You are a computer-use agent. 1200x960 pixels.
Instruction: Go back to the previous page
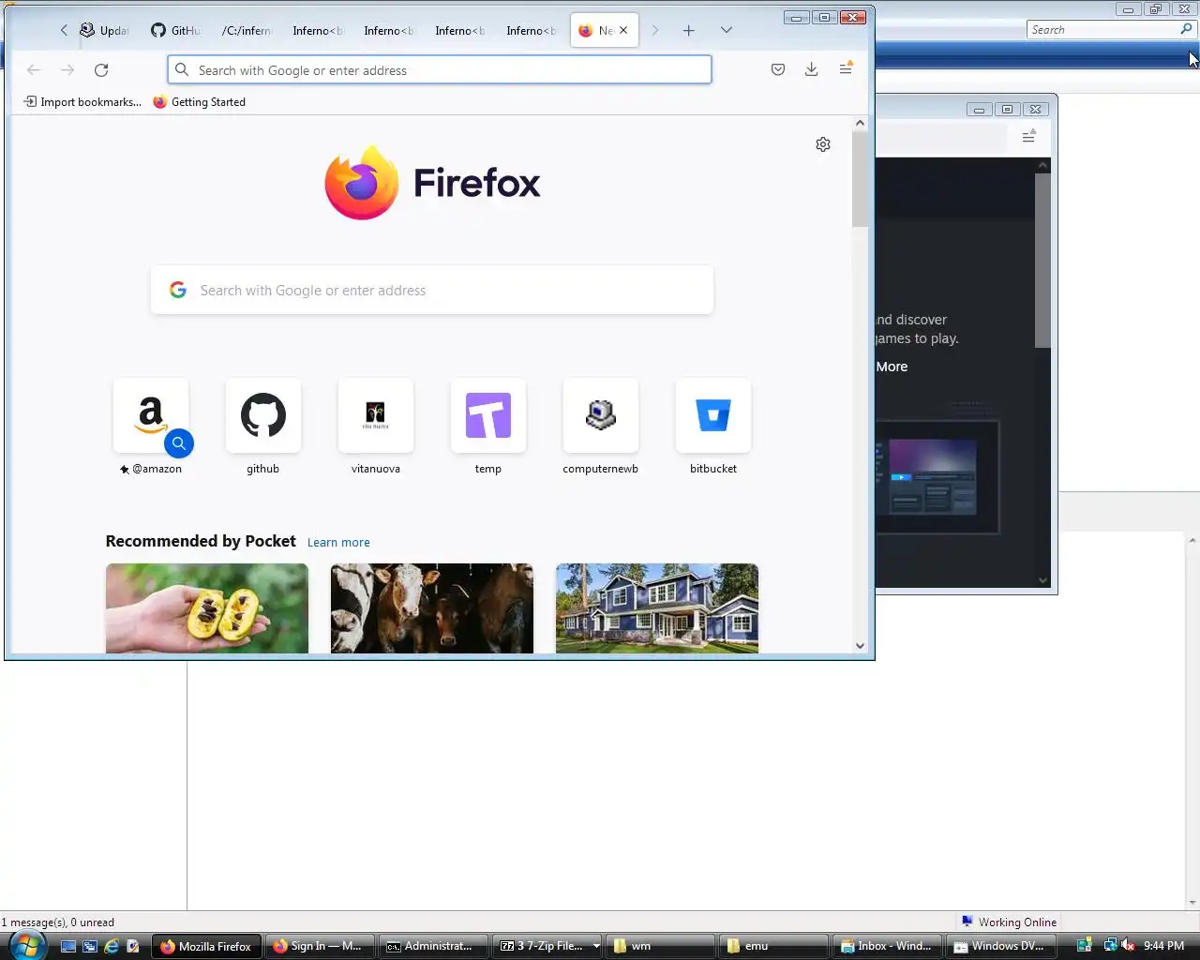[x=34, y=70]
